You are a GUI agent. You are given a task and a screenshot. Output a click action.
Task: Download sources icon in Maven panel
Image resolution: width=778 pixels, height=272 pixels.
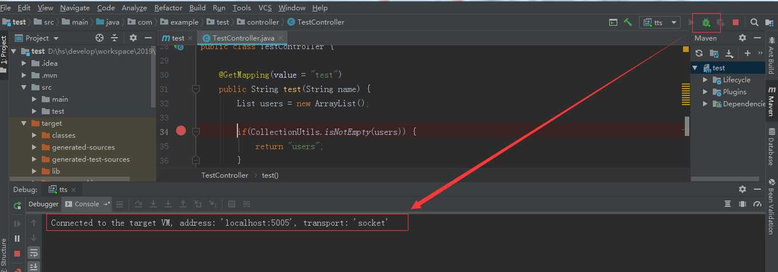[729, 53]
